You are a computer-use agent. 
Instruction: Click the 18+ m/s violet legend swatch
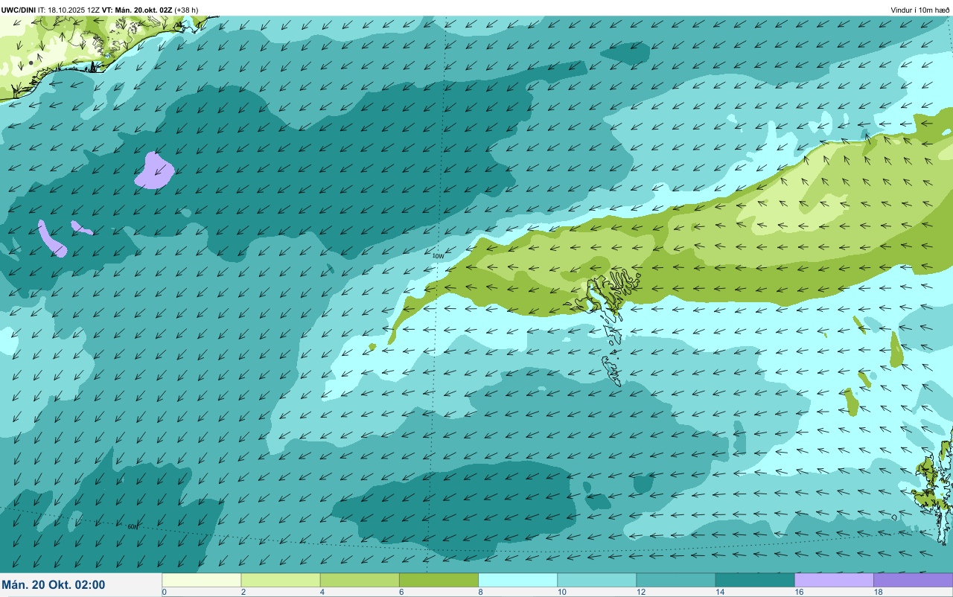(x=913, y=580)
